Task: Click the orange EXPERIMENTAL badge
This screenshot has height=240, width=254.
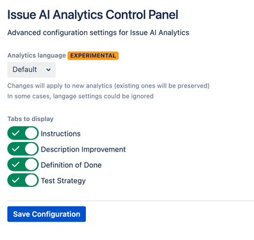Action: tap(93, 56)
